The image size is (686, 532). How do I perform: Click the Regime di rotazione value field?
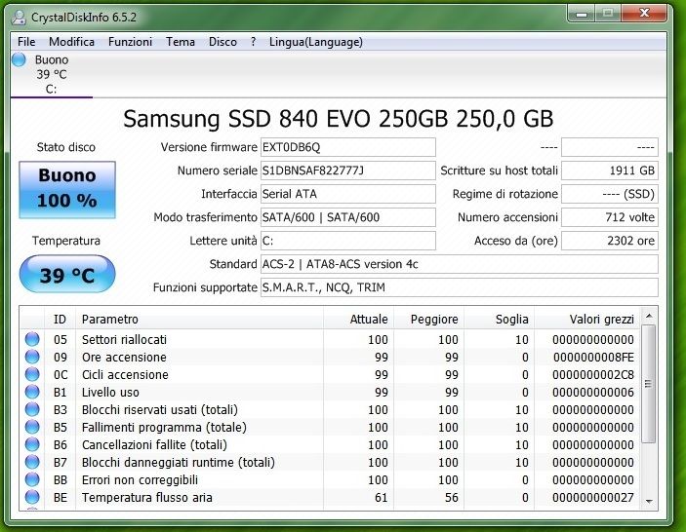tap(610, 194)
